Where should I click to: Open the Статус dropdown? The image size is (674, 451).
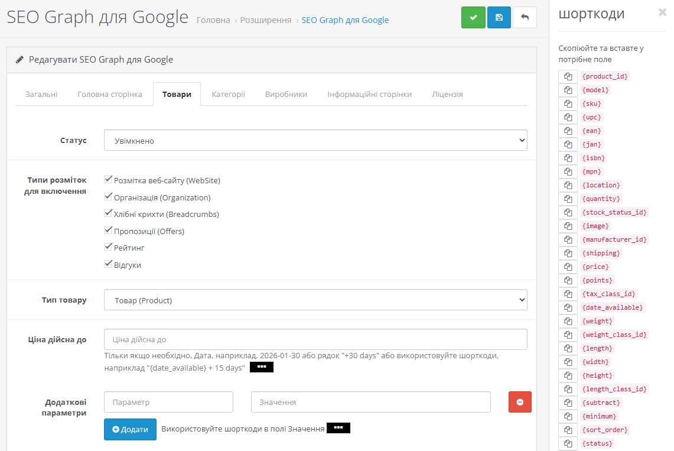tap(315, 141)
